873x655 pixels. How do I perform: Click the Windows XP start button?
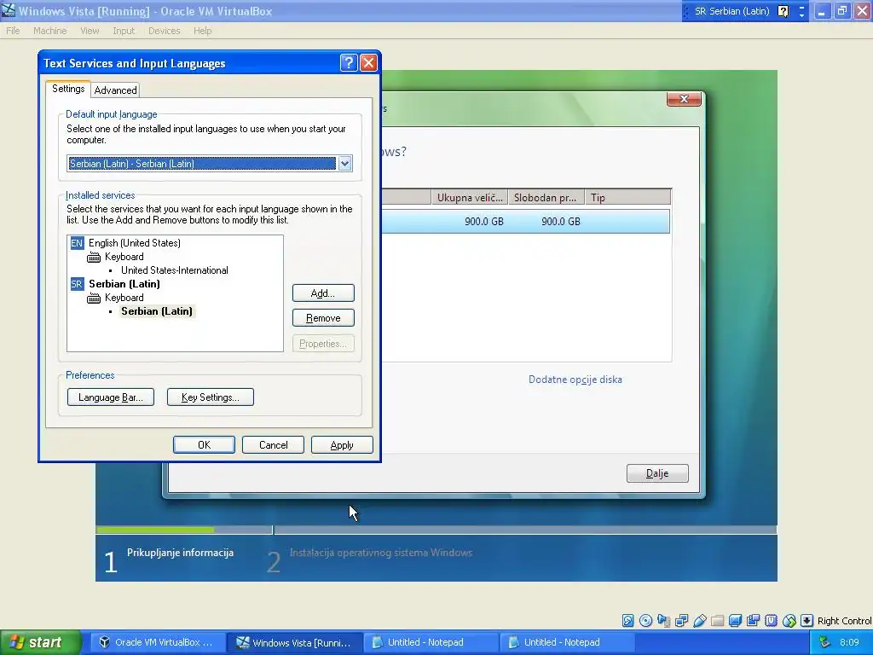click(x=41, y=642)
